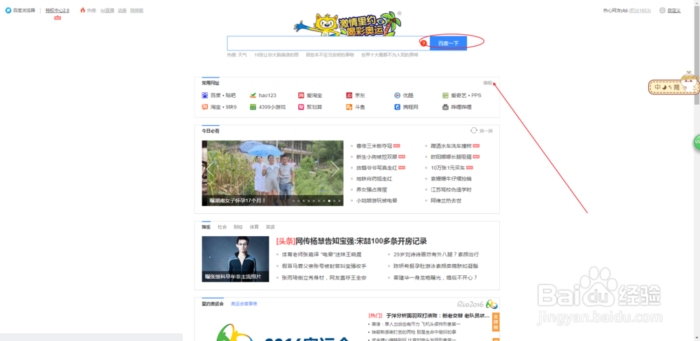
Task: Show next slide in 今日必看 carousel
Action: tap(335, 169)
